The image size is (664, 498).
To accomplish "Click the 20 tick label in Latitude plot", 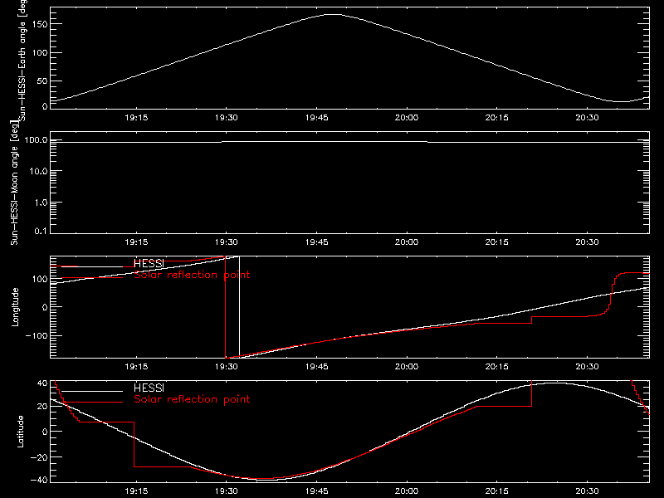I will (x=42, y=407).
